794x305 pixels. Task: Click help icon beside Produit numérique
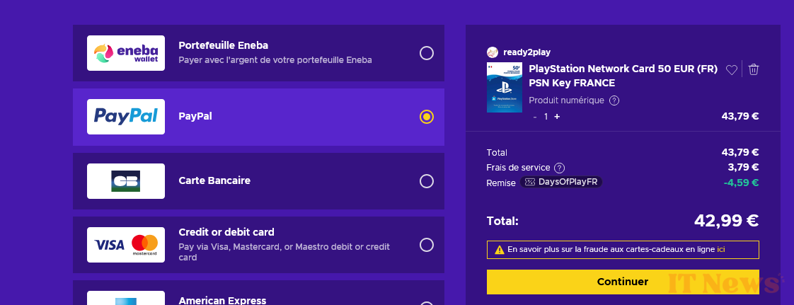614,100
